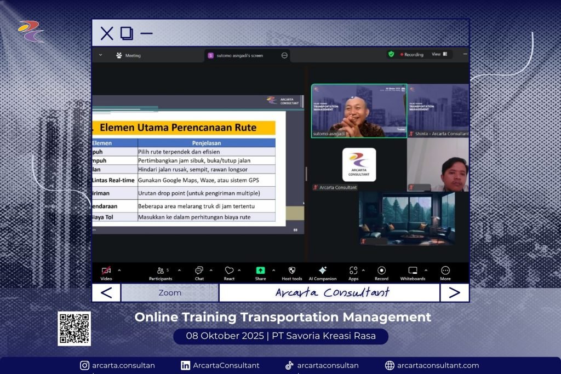561x374 pixels.
Task: Expand the Video options chevron
Action: (119, 270)
